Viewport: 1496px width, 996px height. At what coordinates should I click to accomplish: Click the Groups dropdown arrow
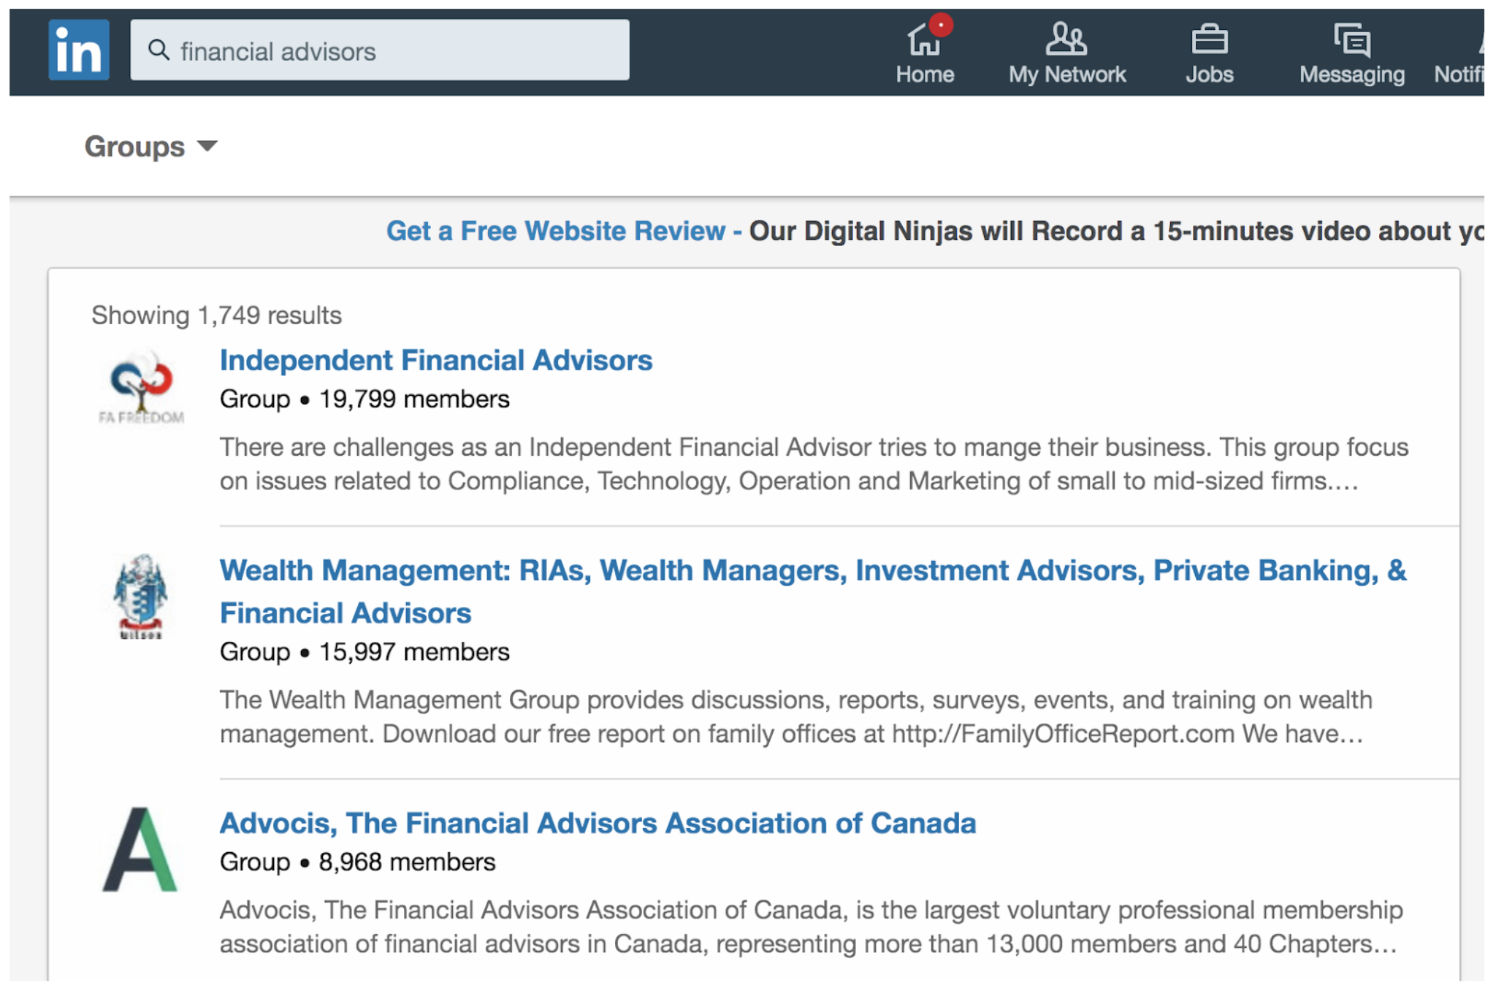(x=207, y=146)
